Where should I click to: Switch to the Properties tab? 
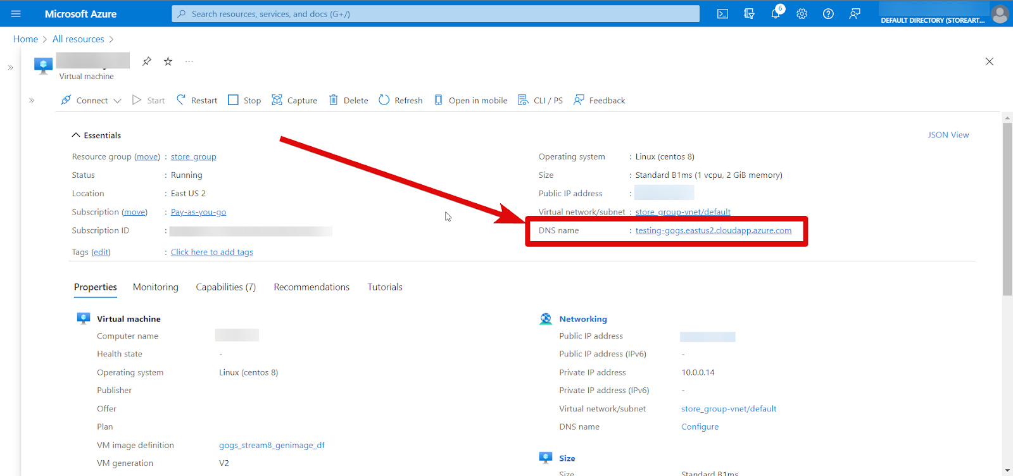click(x=96, y=287)
